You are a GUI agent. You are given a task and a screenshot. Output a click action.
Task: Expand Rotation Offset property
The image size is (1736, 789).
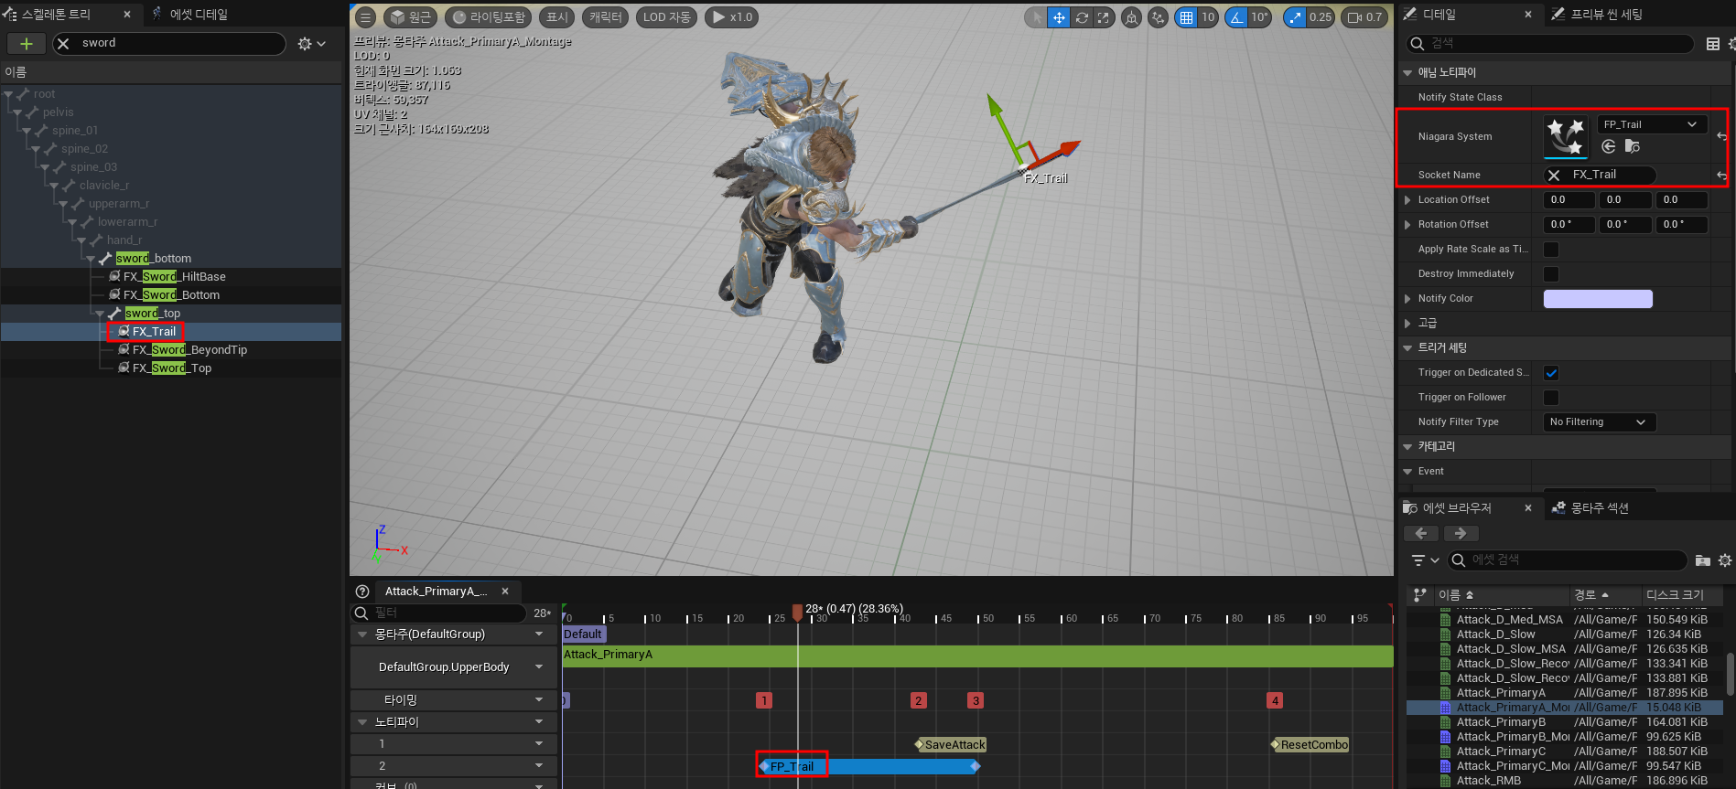1407,224
